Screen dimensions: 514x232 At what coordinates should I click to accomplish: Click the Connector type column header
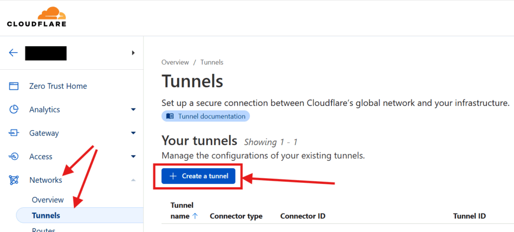(236, 216)
